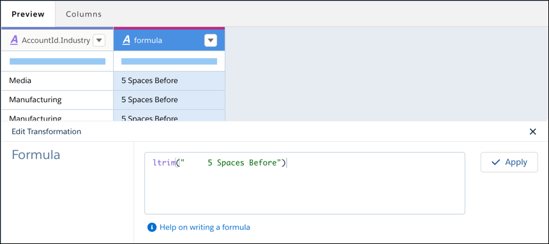Click inside the formula editor field
The height and width of the screenshot is (244, 549).
tap(305, 183)
